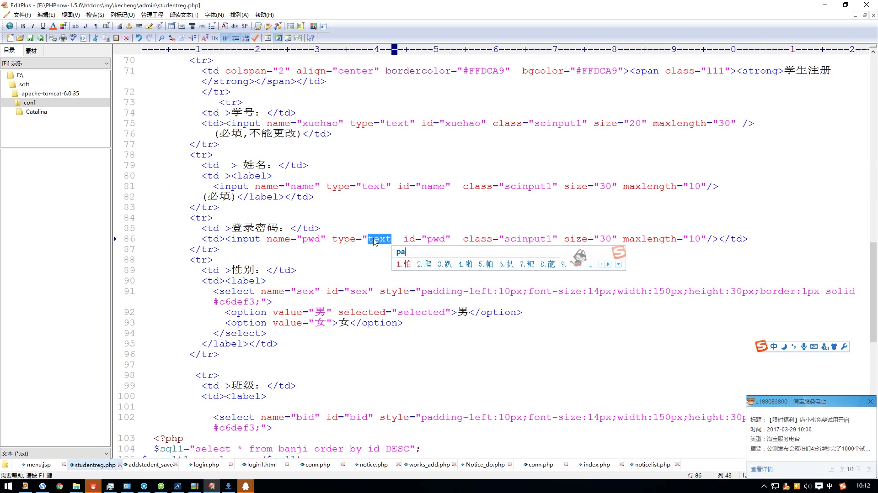878x493 pixels.
Task: Close the menu.jsp tab
Action: [x=63, y=464]
